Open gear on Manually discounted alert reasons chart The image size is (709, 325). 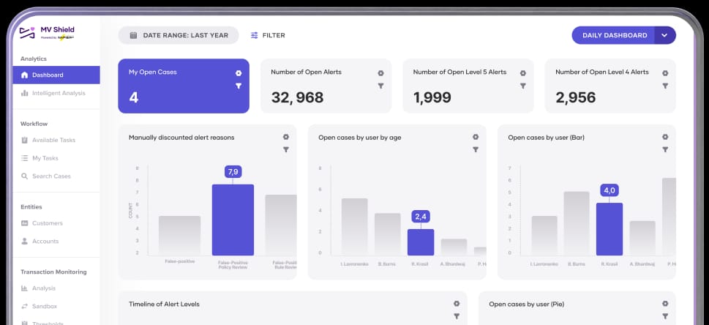tap(286, 137)
